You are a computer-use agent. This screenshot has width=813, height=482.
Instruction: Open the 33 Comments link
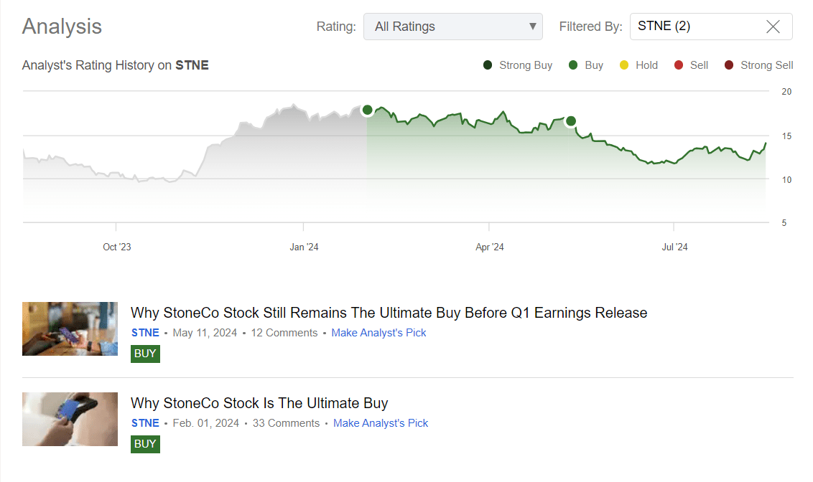(286, 423)
